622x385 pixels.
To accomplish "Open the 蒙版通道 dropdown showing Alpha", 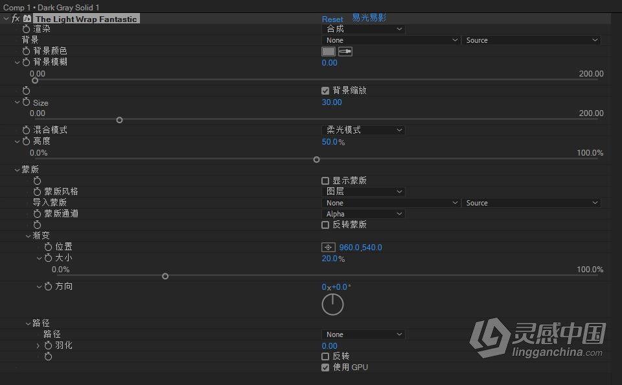I will 363,214.
